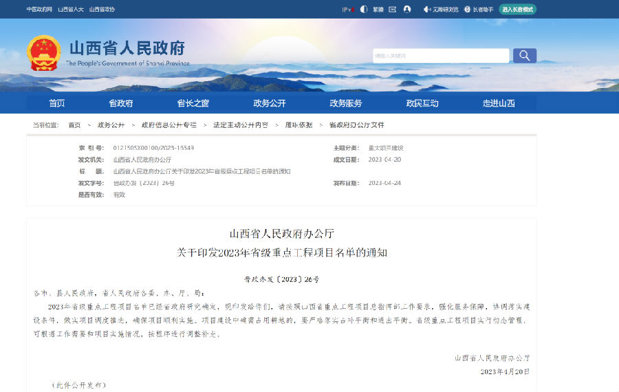Screen dimensions: 619x392
Task: Click the keyword search input field
Action: click(441, 56)
